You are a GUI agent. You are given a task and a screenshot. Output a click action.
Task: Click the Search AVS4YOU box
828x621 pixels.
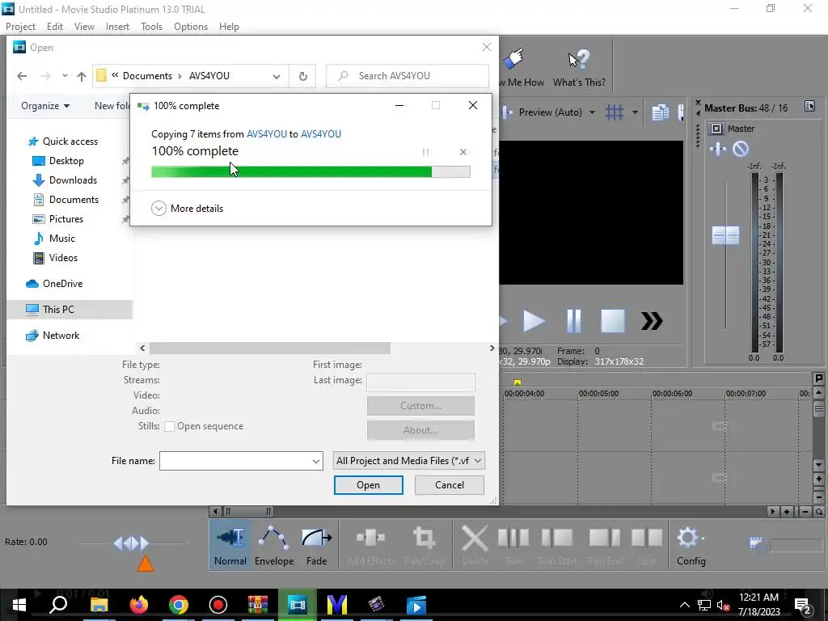[408, 76]
